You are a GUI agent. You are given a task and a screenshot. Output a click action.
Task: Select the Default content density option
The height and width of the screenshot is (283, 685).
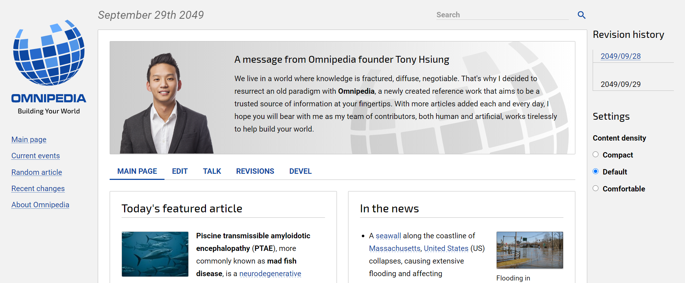596,172
